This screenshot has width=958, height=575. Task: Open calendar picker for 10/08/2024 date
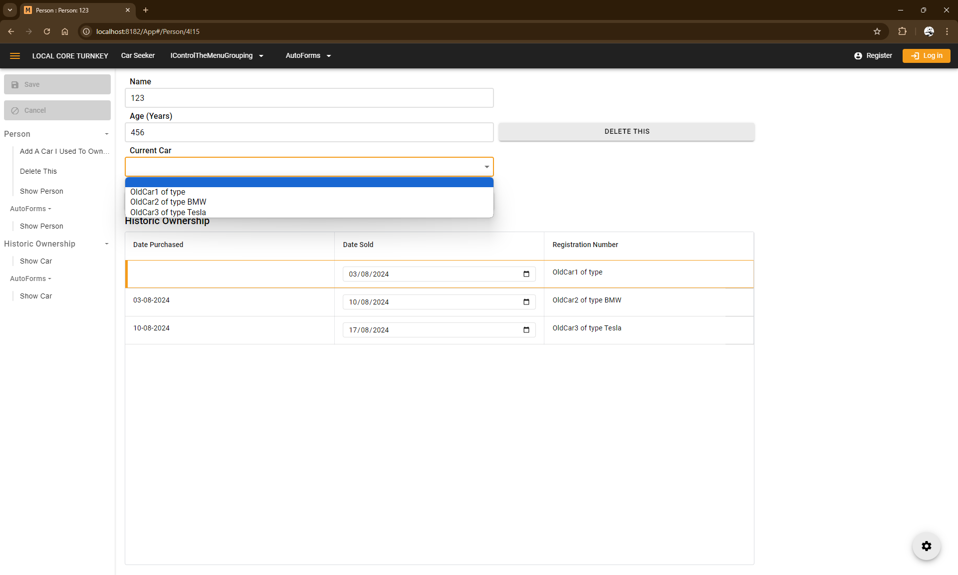[x=526, y=302]
